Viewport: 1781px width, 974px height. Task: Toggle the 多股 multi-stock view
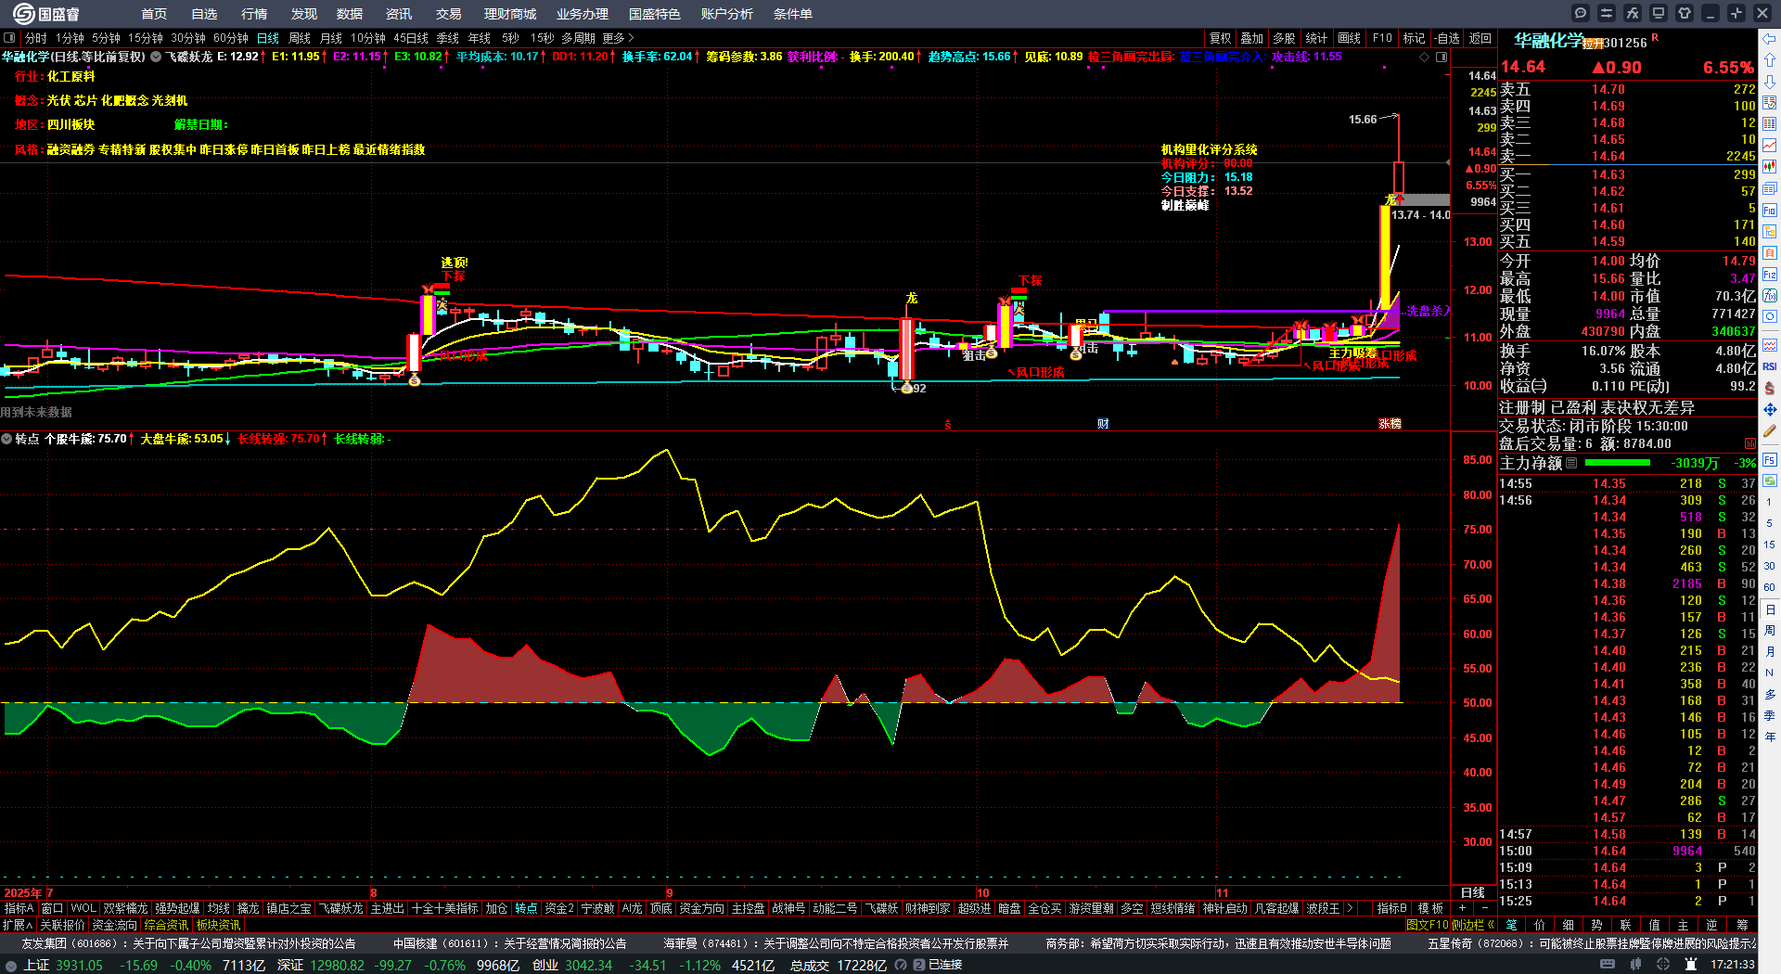point(1284,38)
